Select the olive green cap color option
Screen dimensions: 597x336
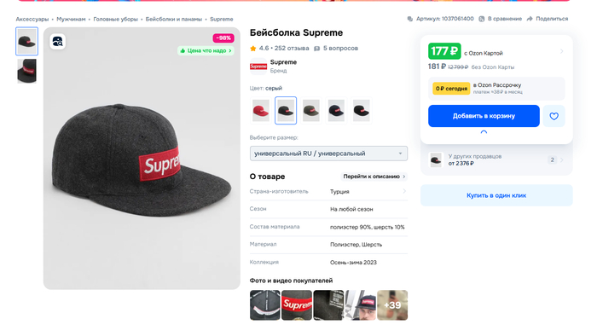(x=311, y=110)
